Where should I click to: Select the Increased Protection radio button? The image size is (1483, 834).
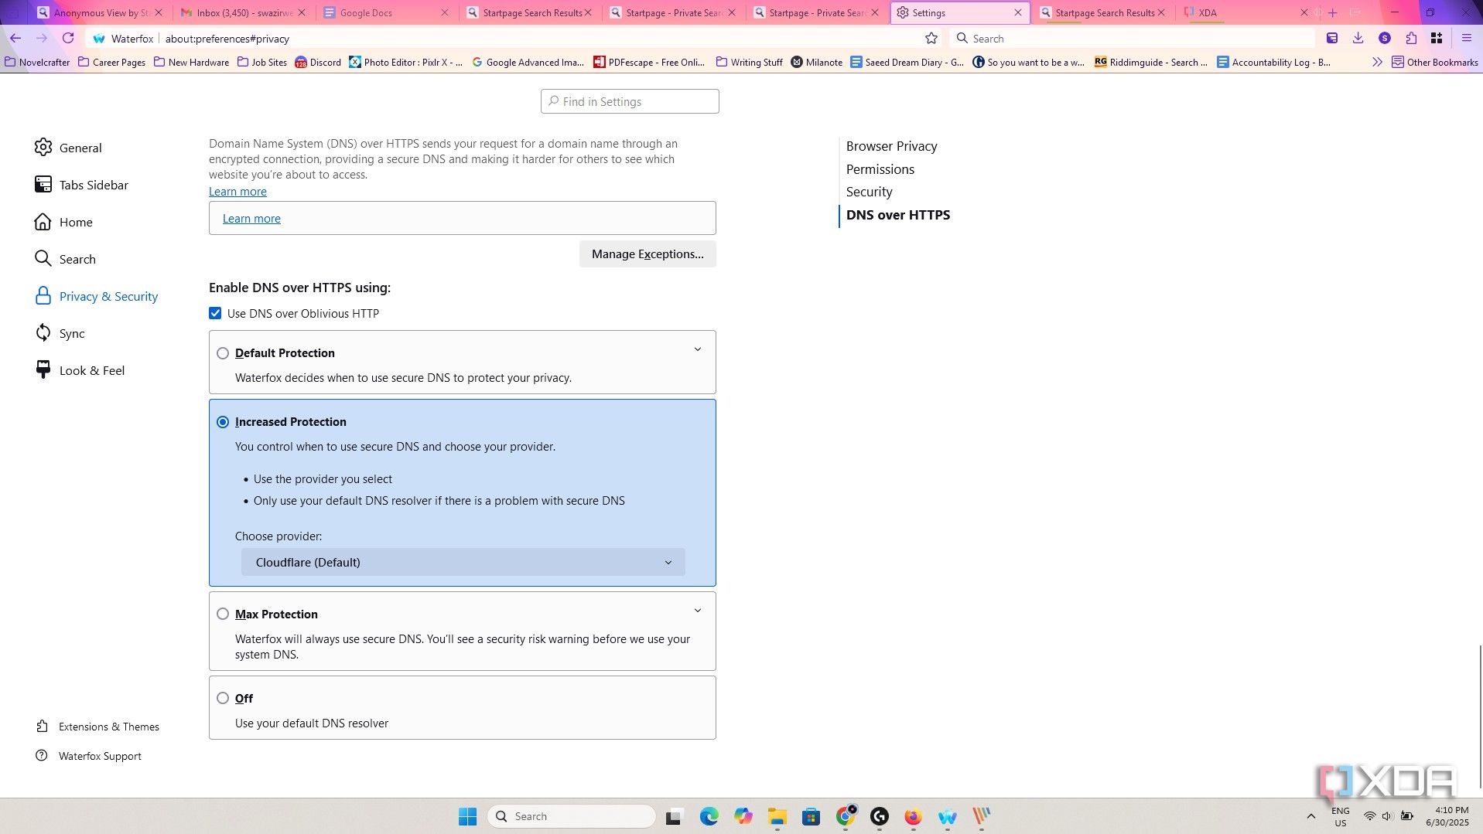click(x=223, y=422)
